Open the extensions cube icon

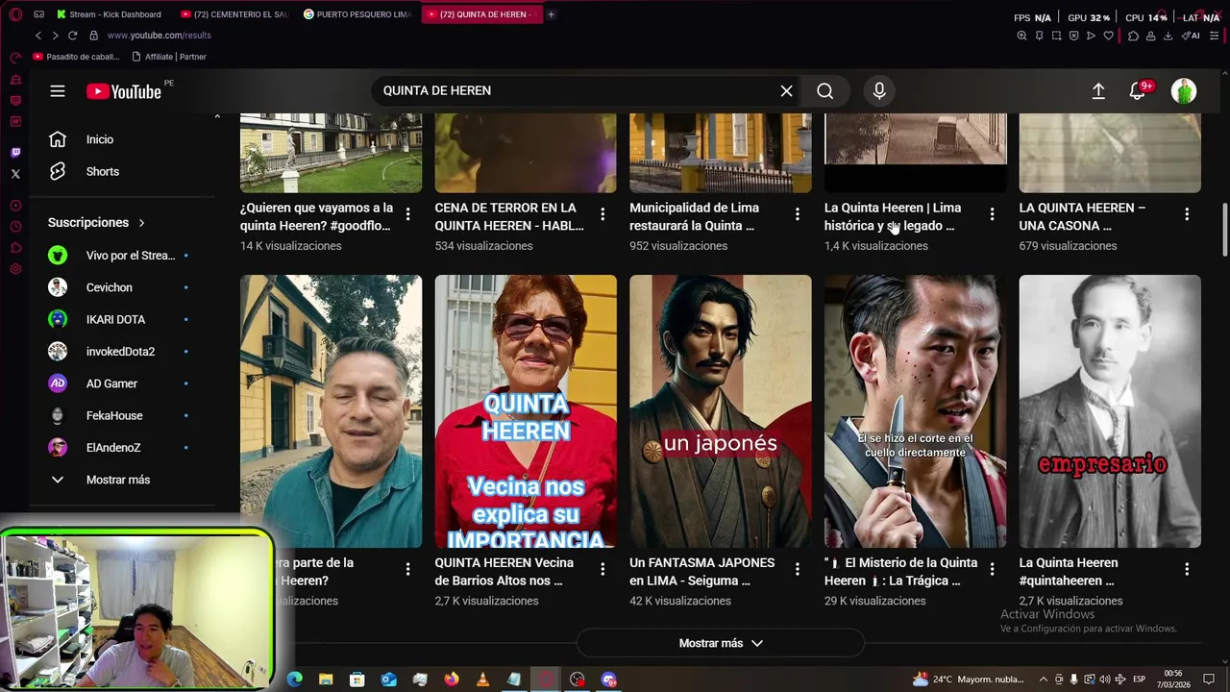[1134, 36]
